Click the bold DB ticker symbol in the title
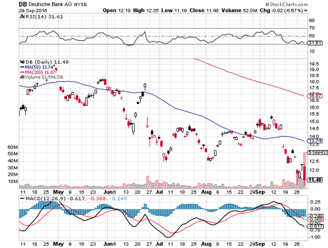328x248 pixels. (23, 4)
